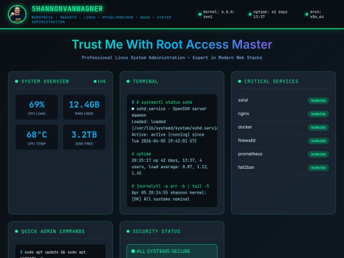Click the RUNNING badge for nginx
The width and height of the screenshot is (344, 258).
(x=318, y=114)
